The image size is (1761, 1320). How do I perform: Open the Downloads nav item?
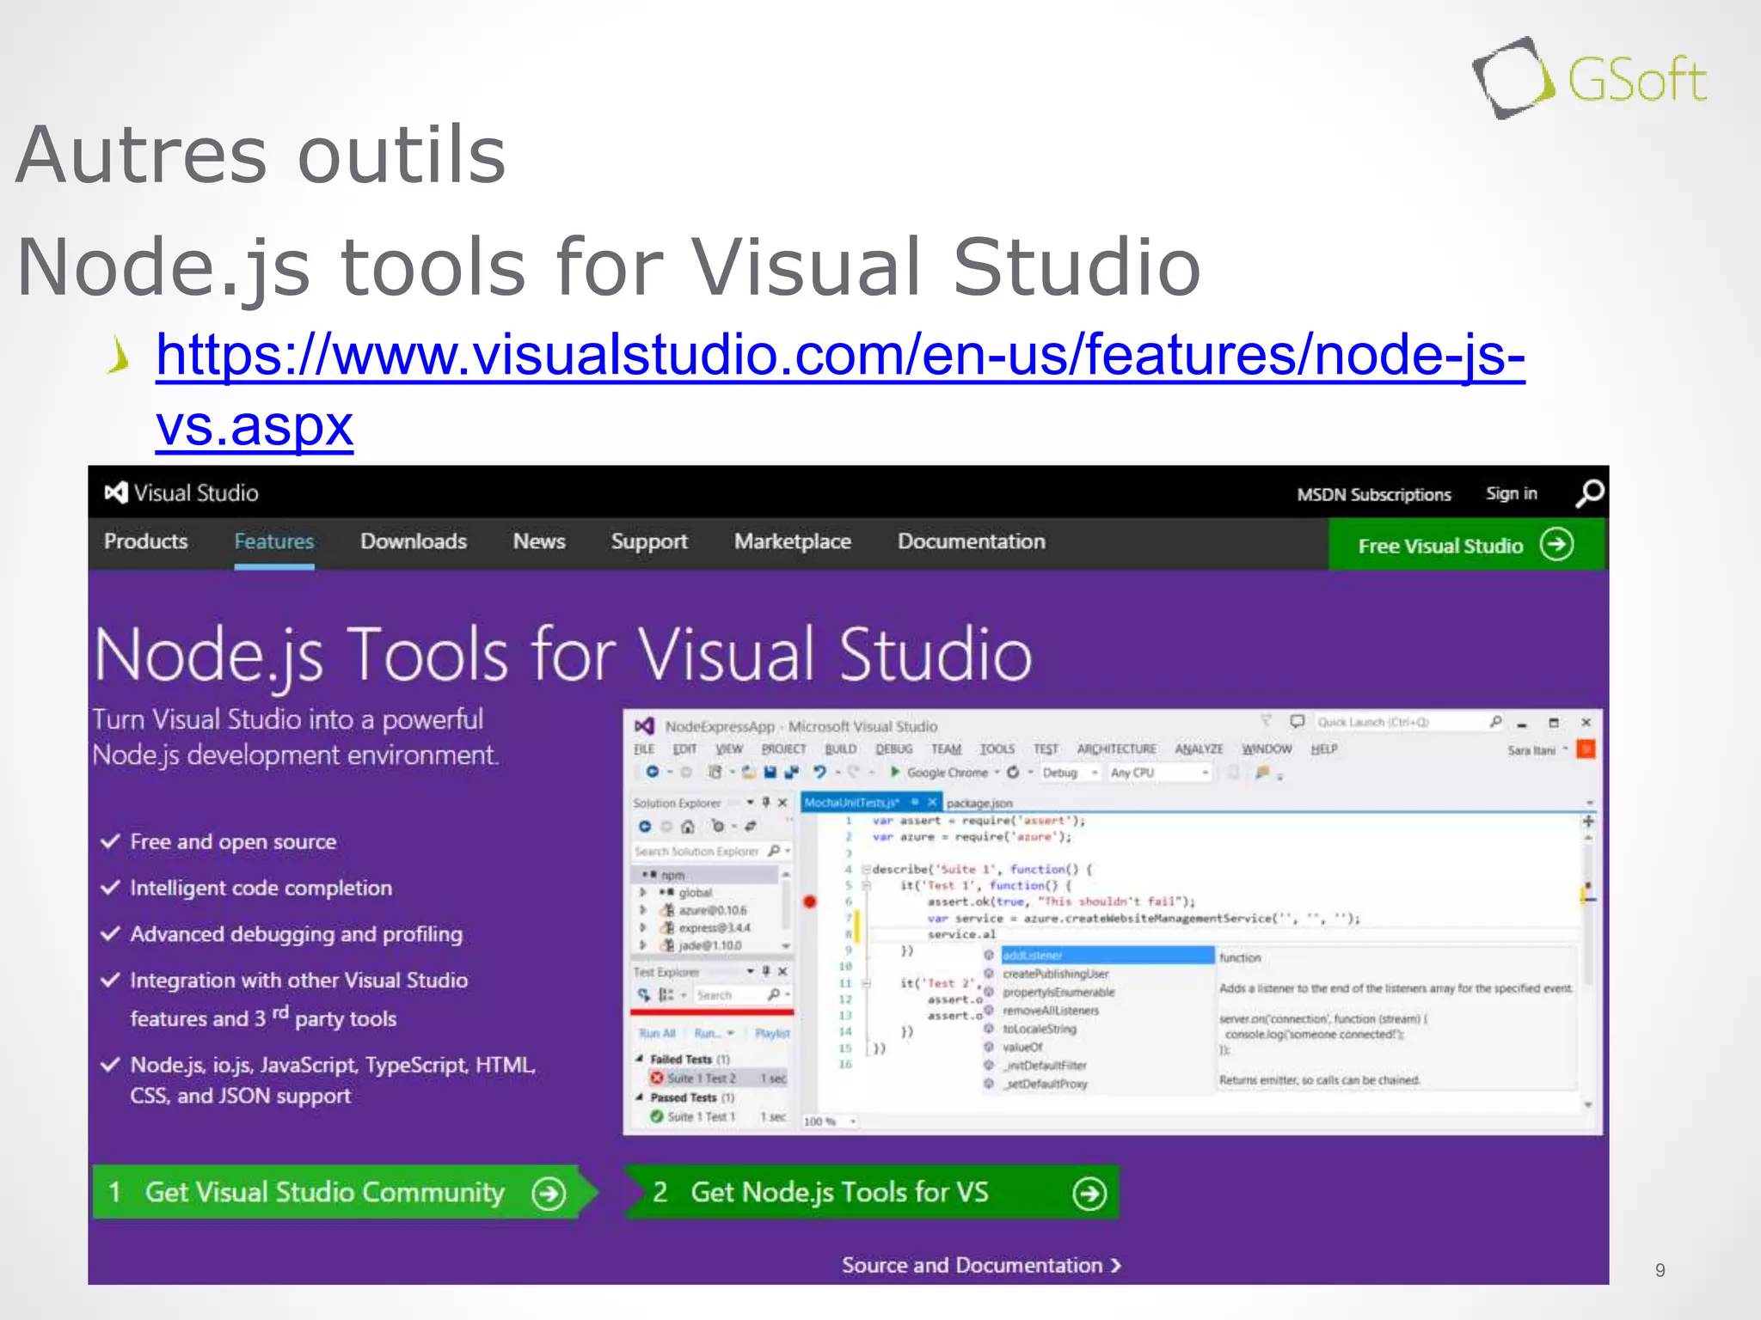click(x=414, y=541)
